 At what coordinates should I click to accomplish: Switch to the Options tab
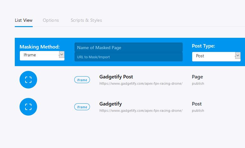tap(51, 20)
